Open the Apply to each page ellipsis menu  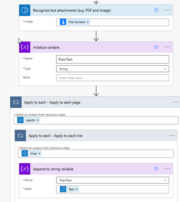pyautogui.click(x=176, y=102)
